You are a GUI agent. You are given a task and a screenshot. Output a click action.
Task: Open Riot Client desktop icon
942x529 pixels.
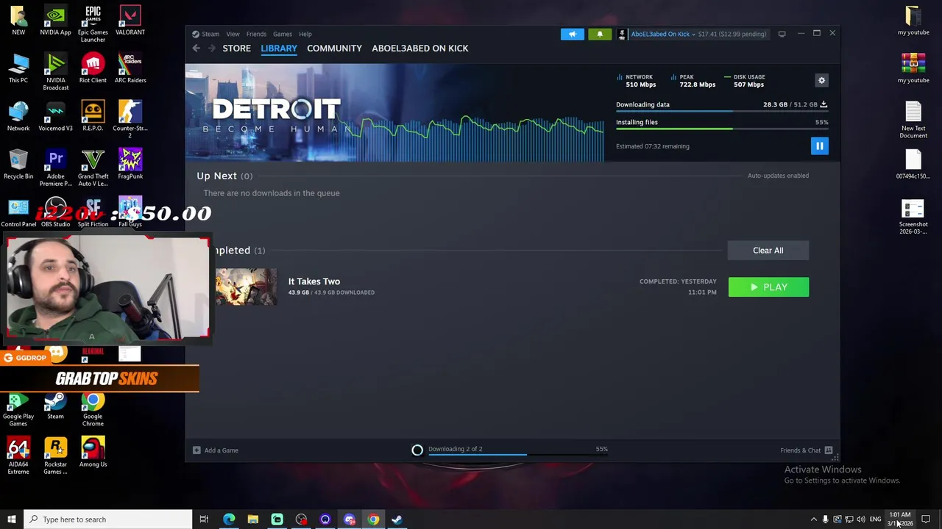click(93, 69)
